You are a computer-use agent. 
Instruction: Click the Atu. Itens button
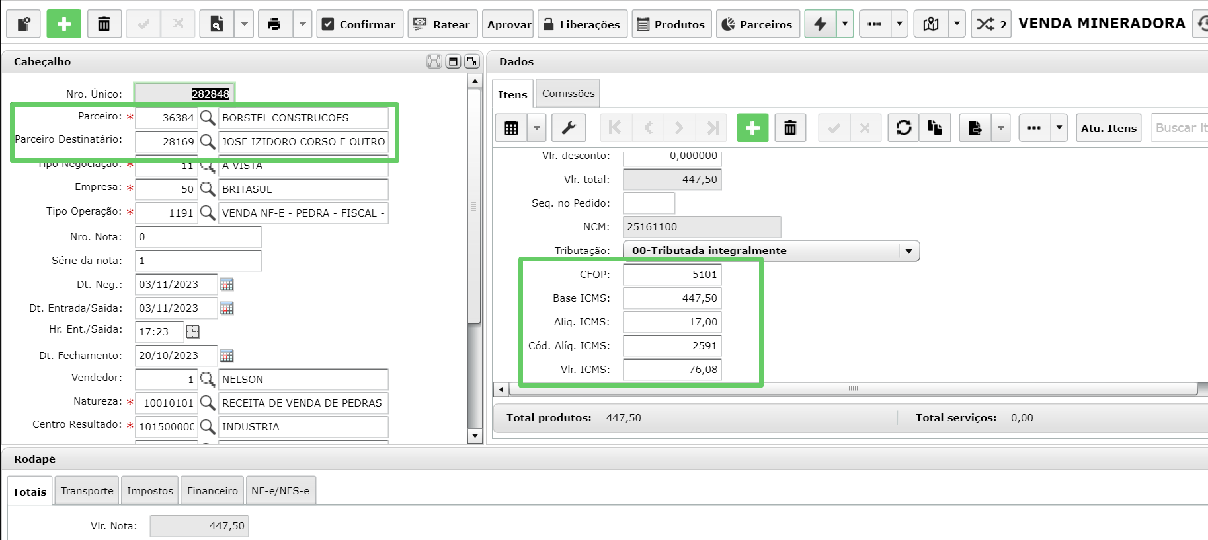1109,128
